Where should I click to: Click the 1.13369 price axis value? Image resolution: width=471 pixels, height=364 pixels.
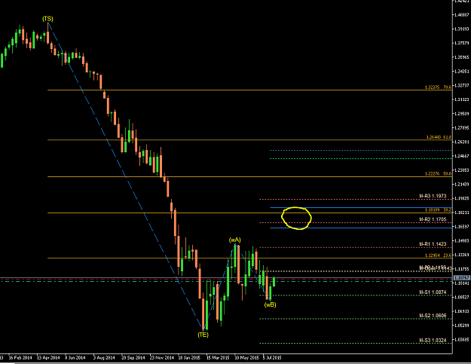pos(462,255)
